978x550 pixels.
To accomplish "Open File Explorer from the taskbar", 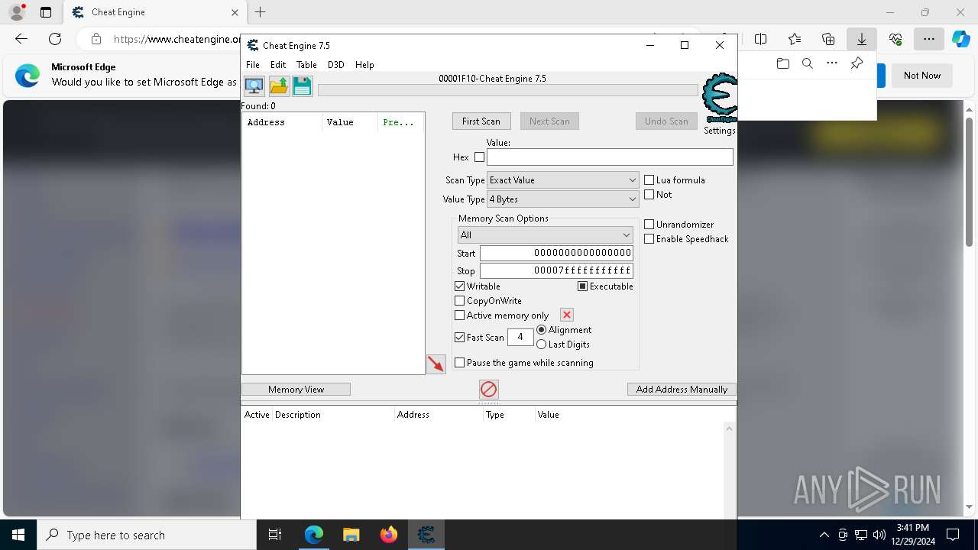I will 351,535.
